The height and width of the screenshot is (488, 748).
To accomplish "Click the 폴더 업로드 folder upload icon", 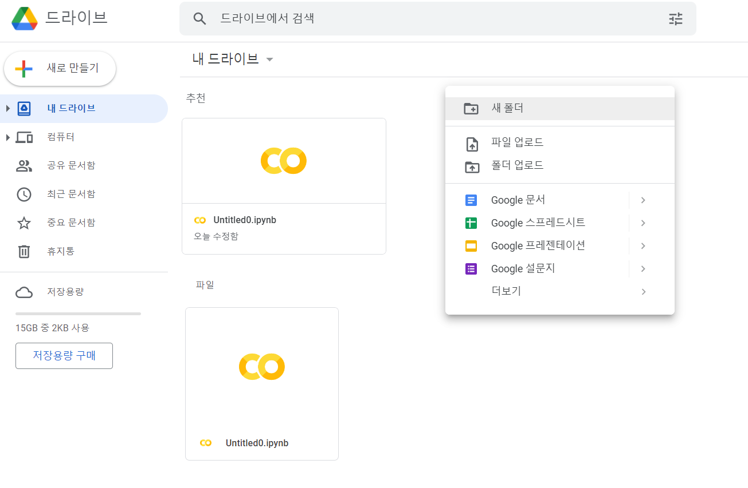I will click(471, 166).
